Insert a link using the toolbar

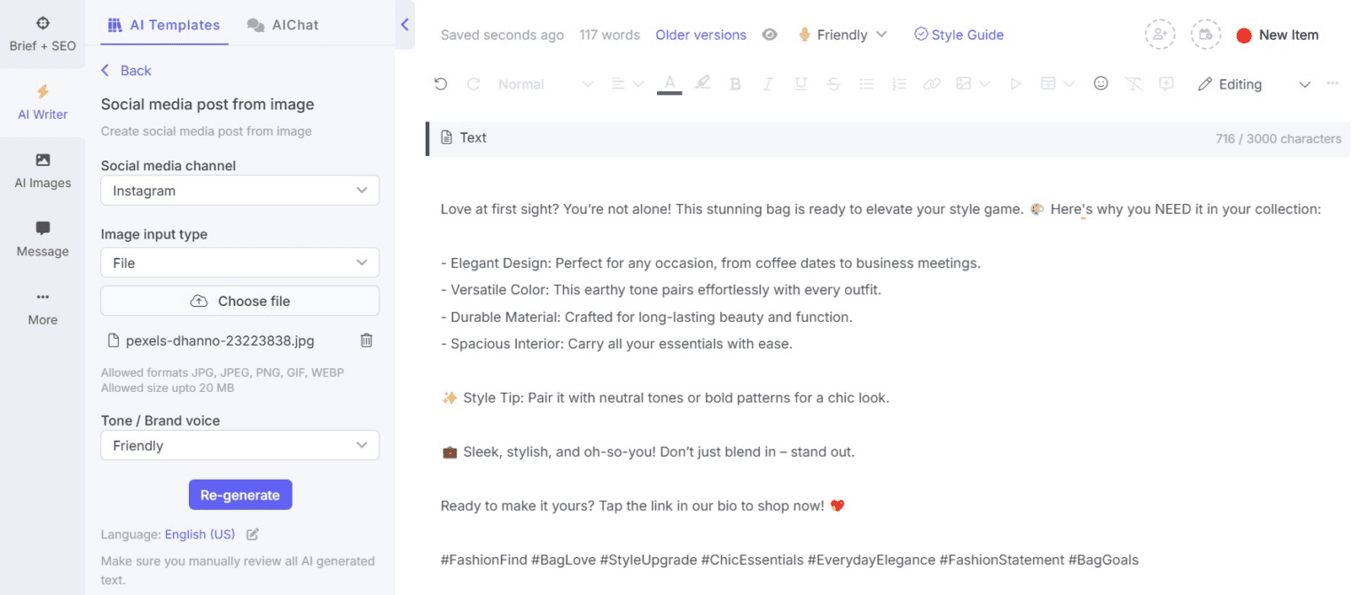point(931,83)
